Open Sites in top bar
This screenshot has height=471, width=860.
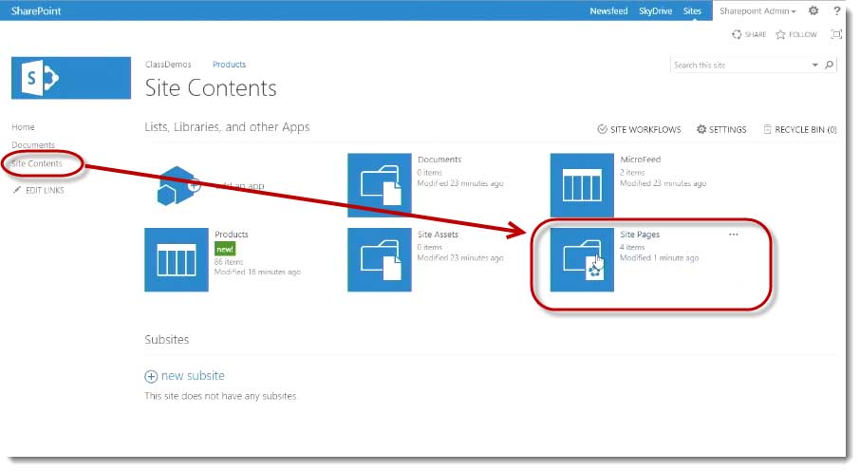692,11
